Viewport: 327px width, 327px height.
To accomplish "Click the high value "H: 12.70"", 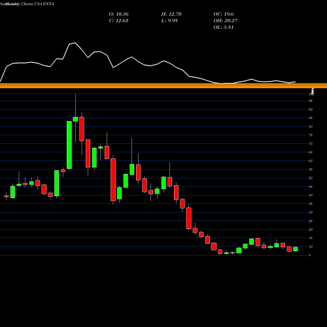I will coord(171,14).
